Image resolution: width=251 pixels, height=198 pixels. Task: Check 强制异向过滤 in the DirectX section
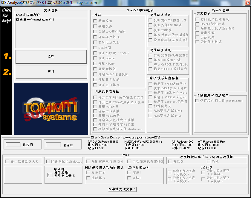point(95,79)
